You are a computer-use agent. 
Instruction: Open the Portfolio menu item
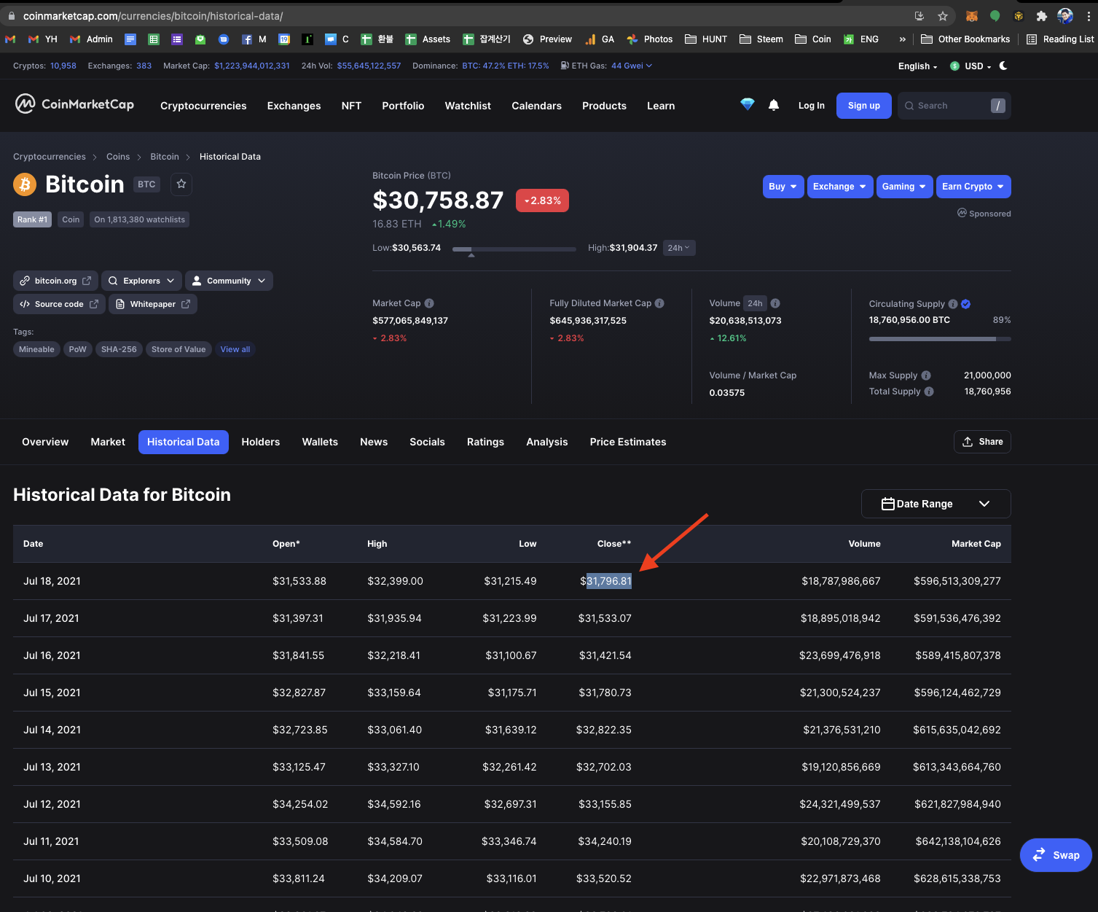point(403,106)
